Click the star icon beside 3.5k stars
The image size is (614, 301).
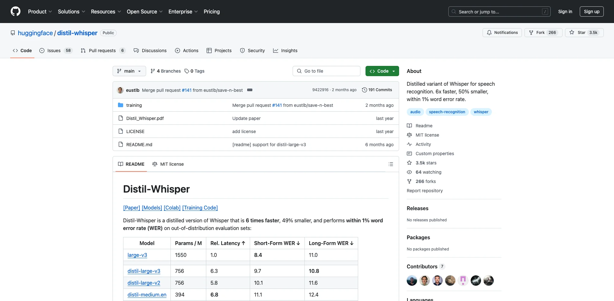tap(409, 163)
